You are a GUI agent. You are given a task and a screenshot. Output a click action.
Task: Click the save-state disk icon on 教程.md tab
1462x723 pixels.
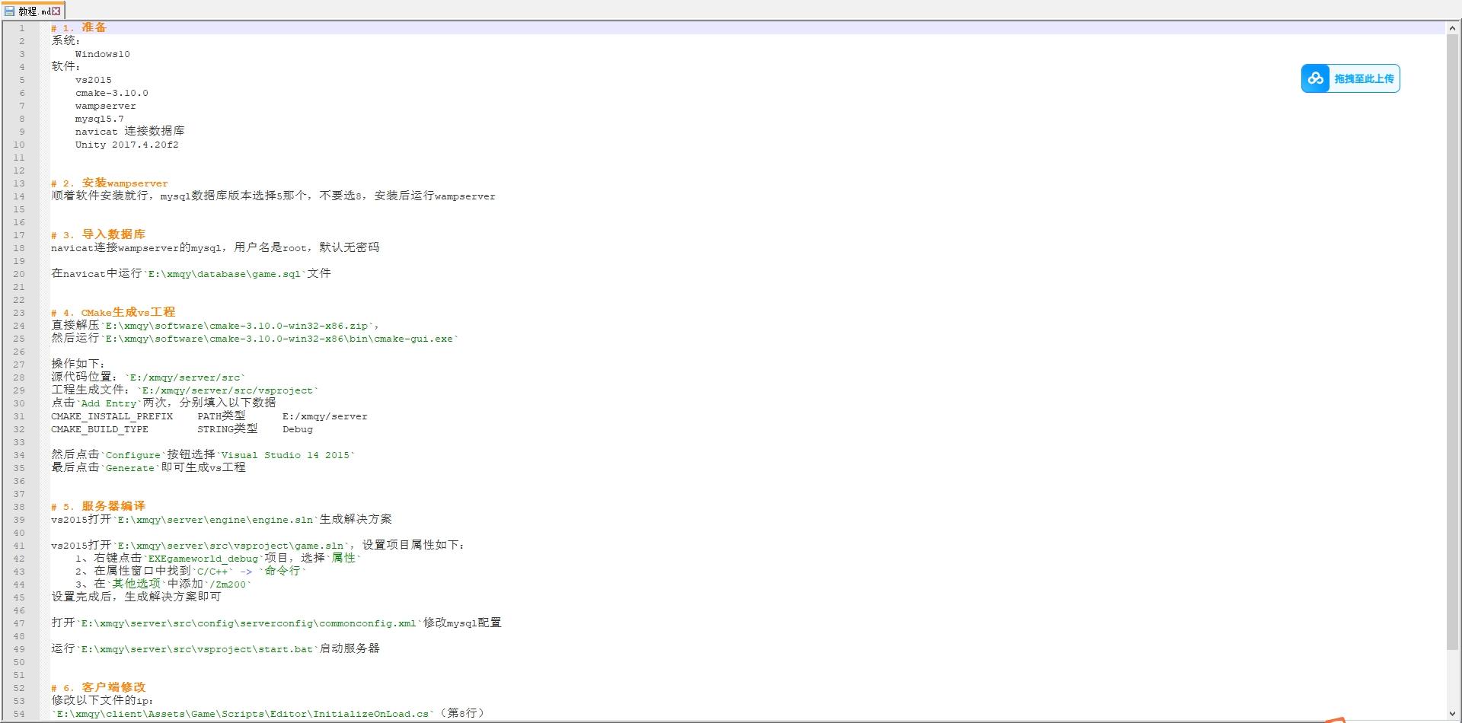point(9,11)
